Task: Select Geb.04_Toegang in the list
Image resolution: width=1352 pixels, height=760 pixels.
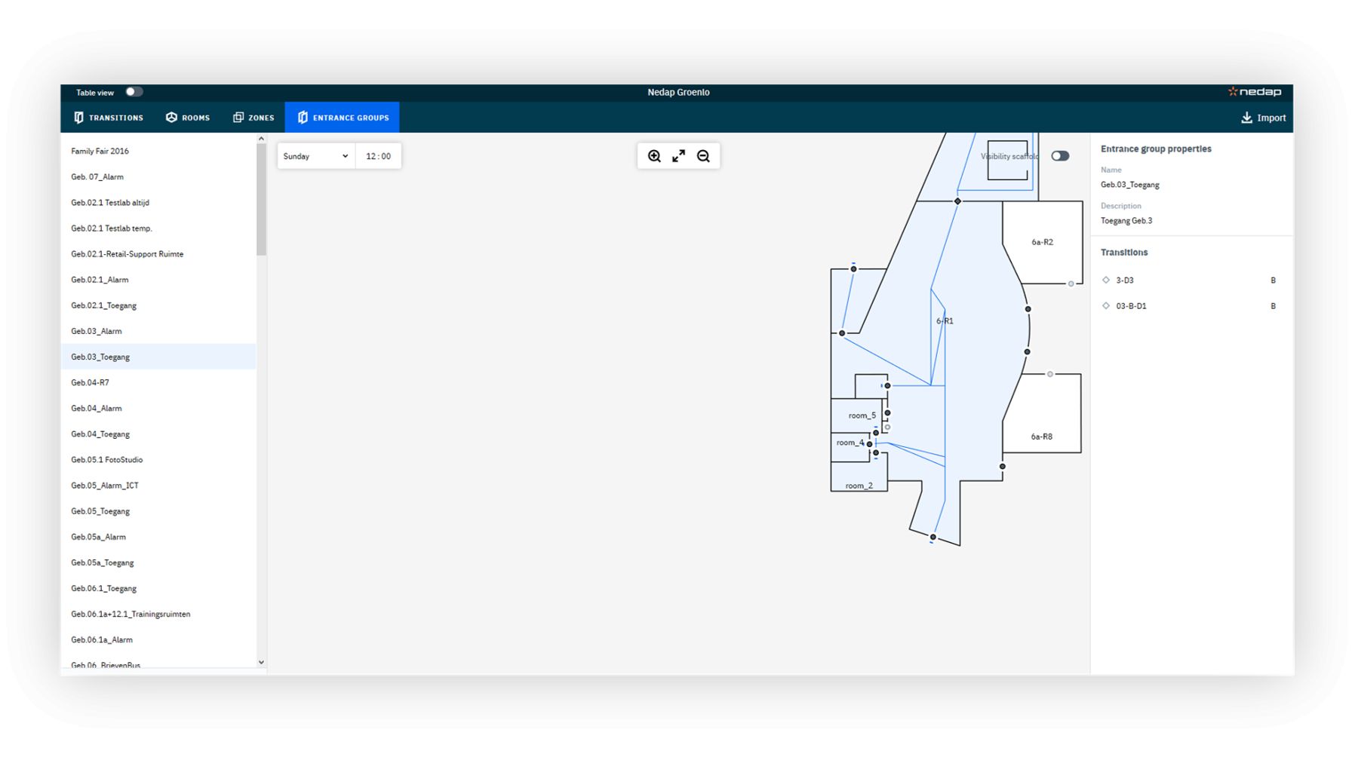Action: pyautogui.click(x=100, y=434)
